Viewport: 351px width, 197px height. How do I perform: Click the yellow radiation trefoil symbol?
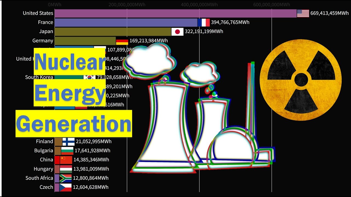(x=301, y=80)
